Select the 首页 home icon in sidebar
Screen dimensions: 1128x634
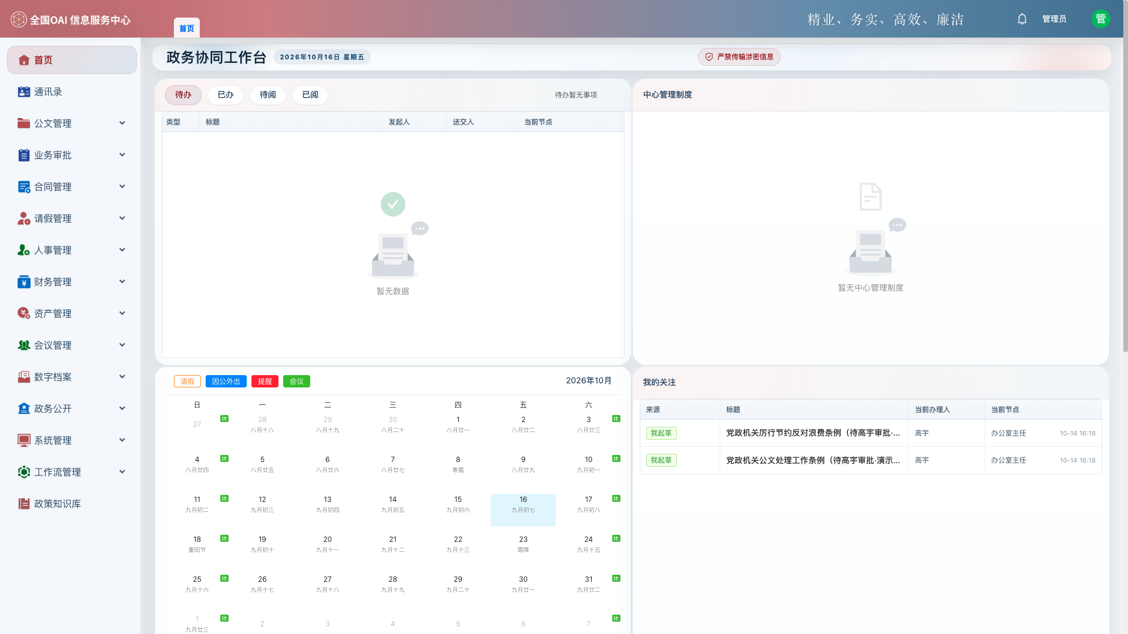24,60
